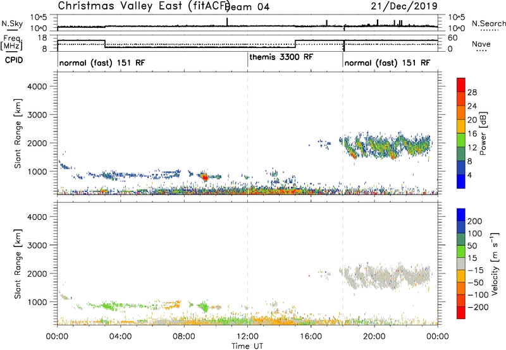Click the 'Freq. [MHz]' axis label
The height and width of the screenshot is (350, 506).
pos(11,43)
